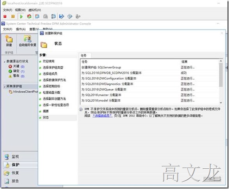Click wizard step 状态
The width and height of the screenshot is (229, 189).
tap(46, 118)
